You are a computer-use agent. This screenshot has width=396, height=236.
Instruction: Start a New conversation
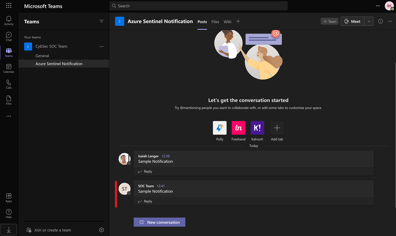pyautogui.click(x=159, y=222)
